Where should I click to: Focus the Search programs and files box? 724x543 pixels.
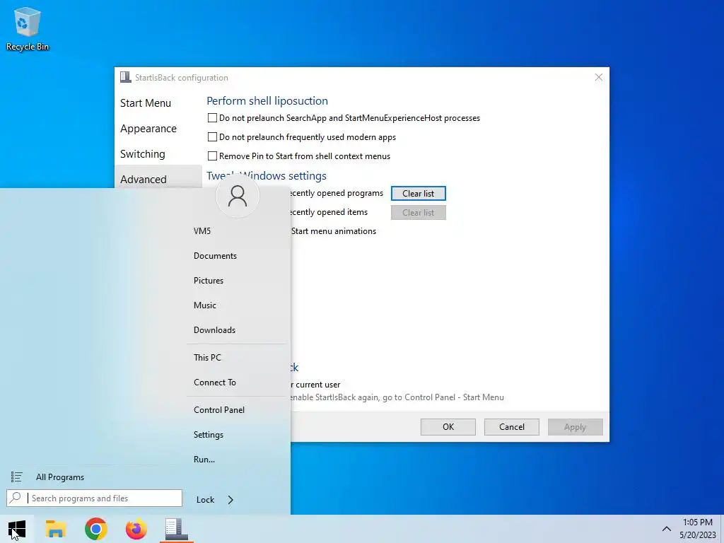[x=94, y=498]
